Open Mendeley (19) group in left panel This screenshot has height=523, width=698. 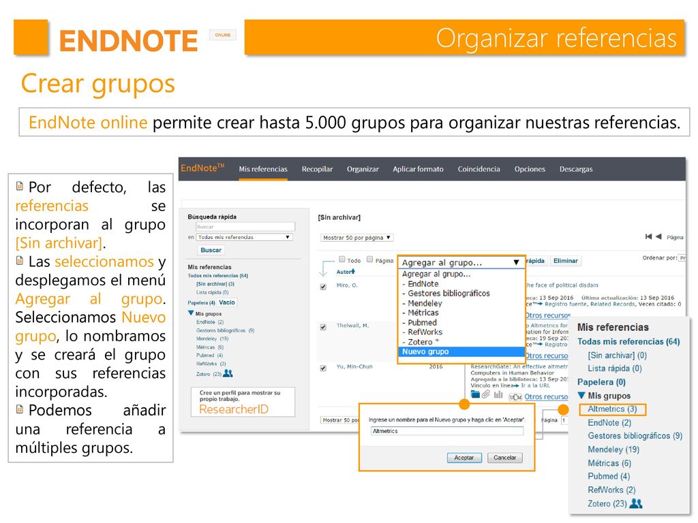coord(213,338)
